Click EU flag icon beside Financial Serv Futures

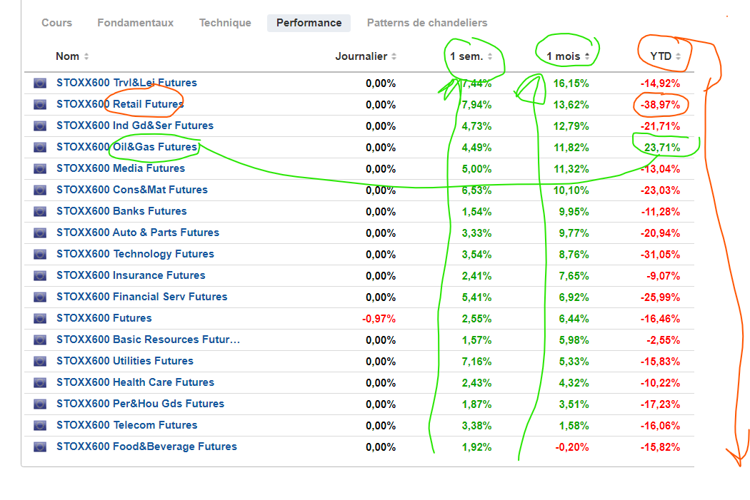coord(40,297)
